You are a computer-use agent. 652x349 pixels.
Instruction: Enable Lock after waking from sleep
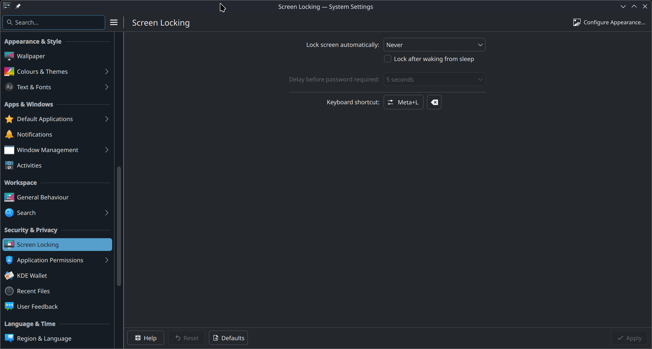pos(388,59)
